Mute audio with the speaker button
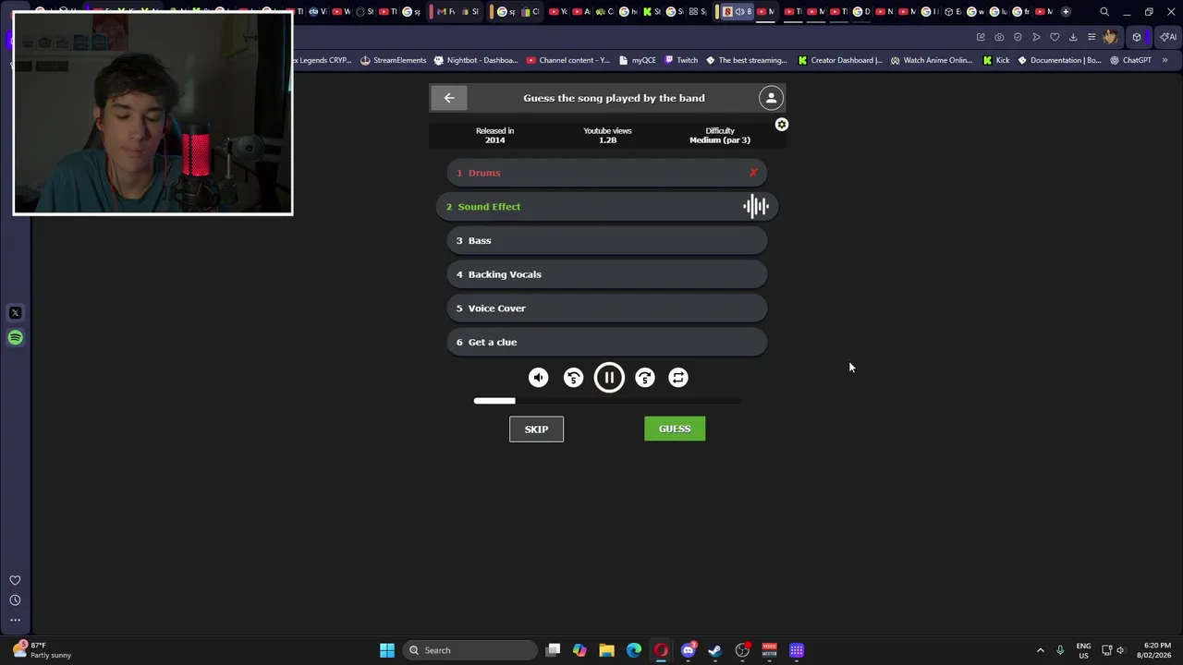Viewport: 1183px width, 665px height. coord(539,378)
